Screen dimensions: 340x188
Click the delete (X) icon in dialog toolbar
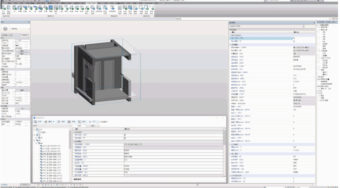[46, 122]
